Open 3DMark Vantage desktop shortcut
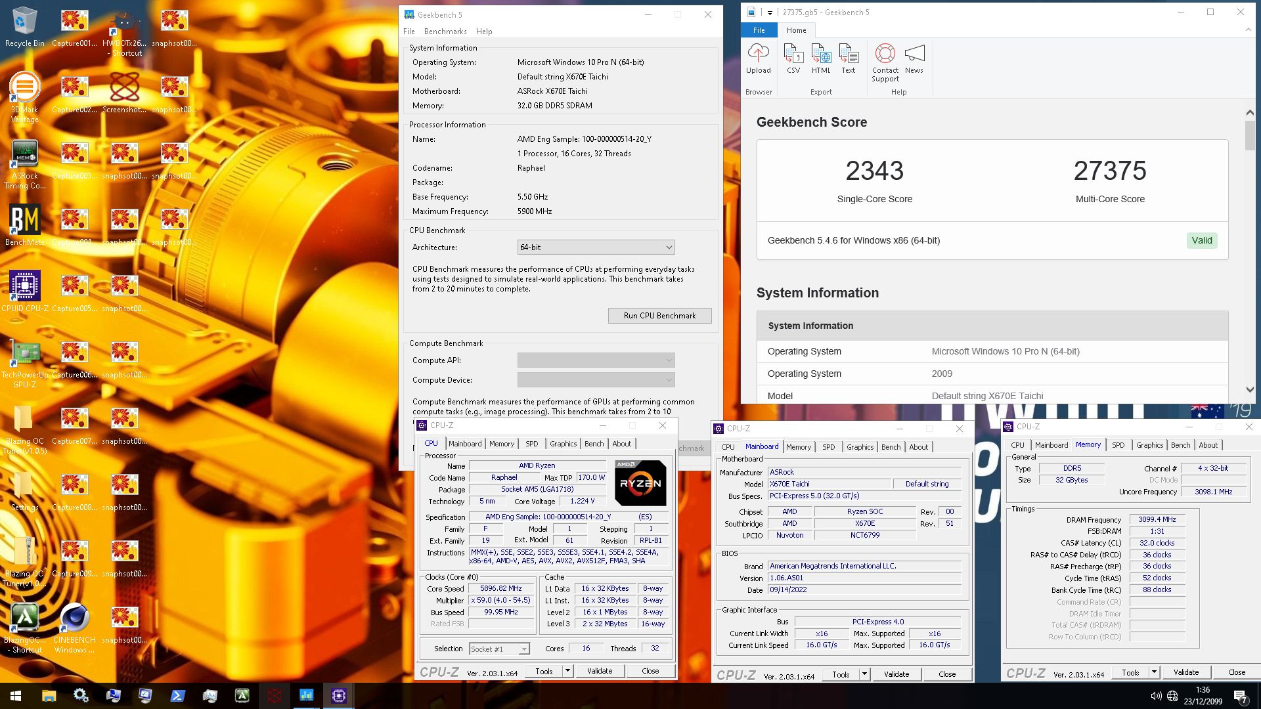Image resolution: width=1261 pixels, height=709 pixels. pyautogui.click(x=25, y=98)
